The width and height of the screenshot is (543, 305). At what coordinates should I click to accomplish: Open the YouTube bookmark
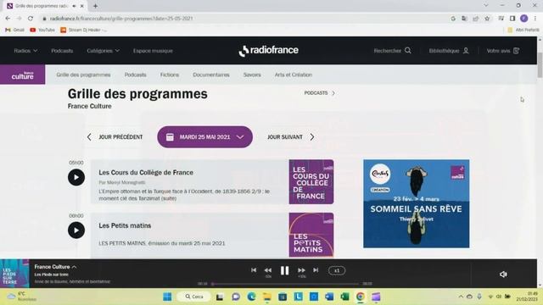[42, 30]
